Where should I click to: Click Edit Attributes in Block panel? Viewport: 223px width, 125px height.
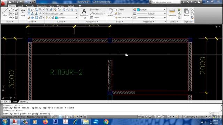pyautogui.click(x=122, y=18)
